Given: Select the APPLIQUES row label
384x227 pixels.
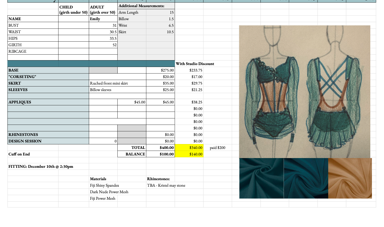Looking at the screenshot, I should (48, 102).
